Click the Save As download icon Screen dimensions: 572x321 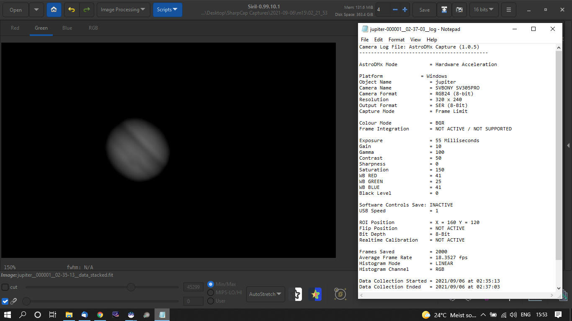pos(444,10)
